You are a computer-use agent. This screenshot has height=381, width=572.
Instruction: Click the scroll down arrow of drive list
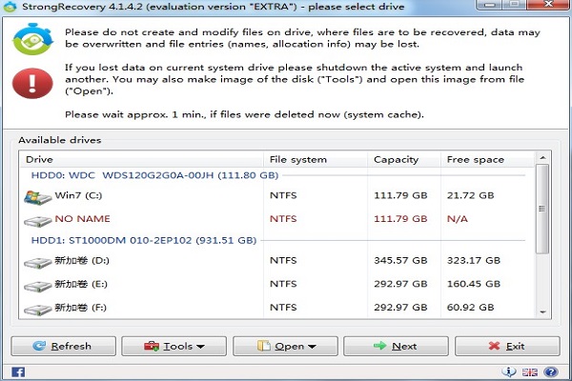[542, 312]
